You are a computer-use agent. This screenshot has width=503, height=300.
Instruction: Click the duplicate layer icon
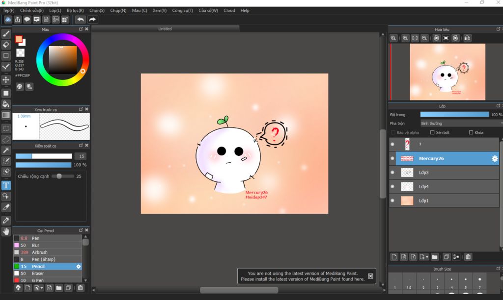point(447,257)
